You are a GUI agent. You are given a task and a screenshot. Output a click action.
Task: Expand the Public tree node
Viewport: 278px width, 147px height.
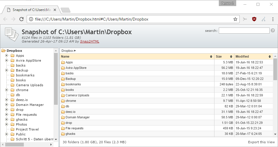pyautogui.click(x=7, y=134)
